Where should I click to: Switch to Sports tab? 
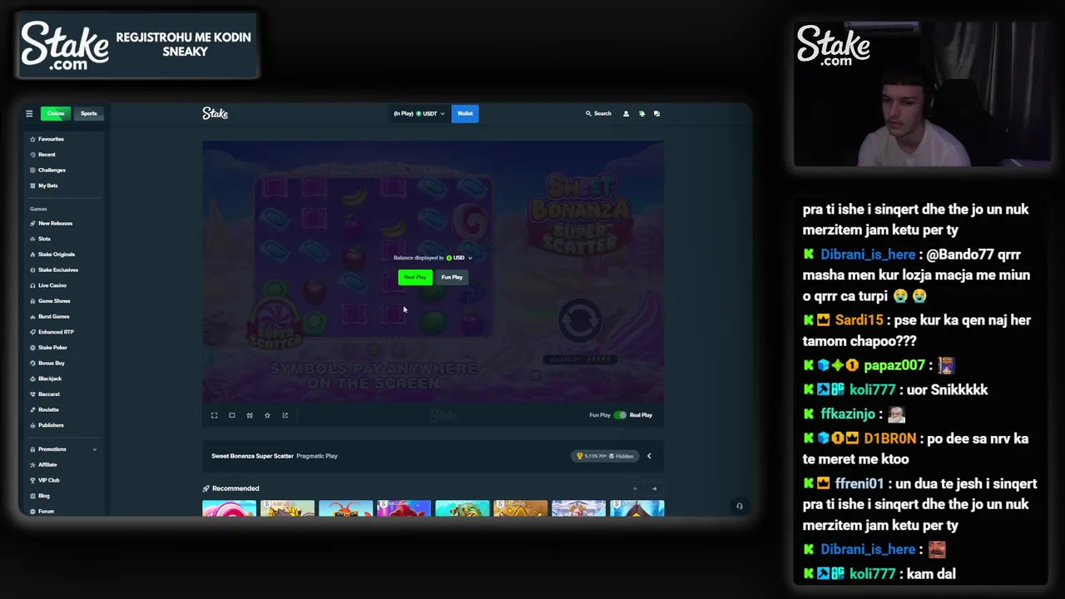(88, 113)
